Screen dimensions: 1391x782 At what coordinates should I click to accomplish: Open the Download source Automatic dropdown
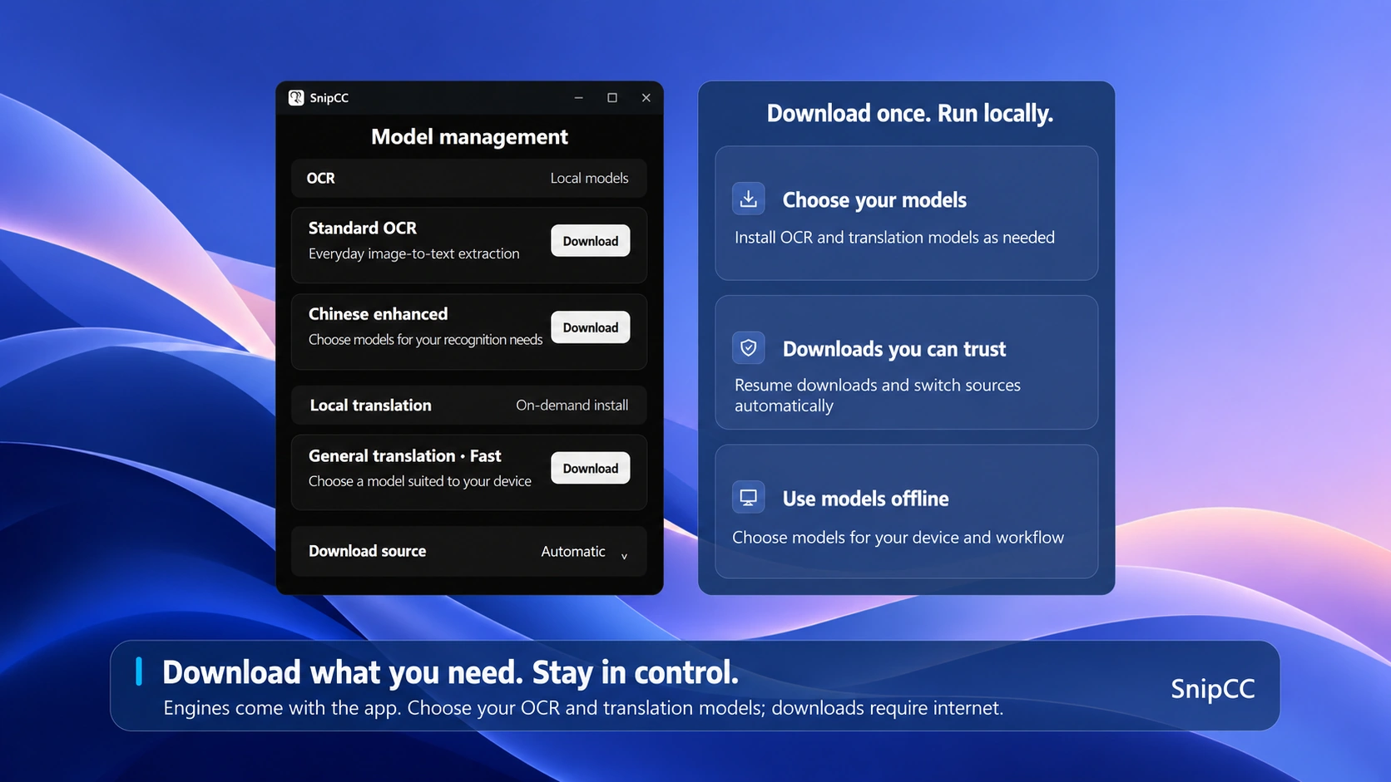pos(584,552)
